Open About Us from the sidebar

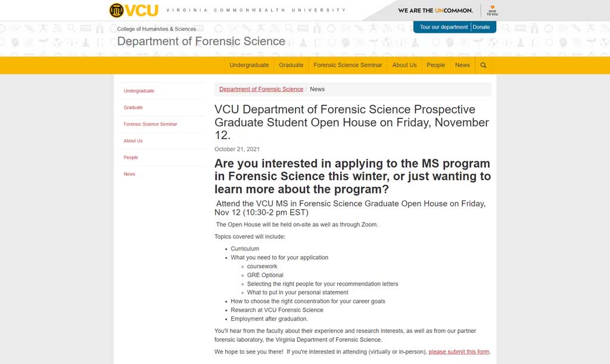coord(132,141)
